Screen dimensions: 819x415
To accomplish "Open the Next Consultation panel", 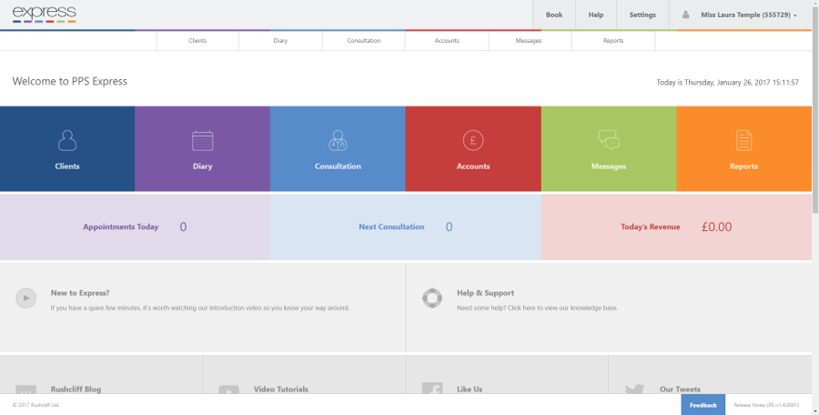I will pyautogui.click(x=405, y=227).
